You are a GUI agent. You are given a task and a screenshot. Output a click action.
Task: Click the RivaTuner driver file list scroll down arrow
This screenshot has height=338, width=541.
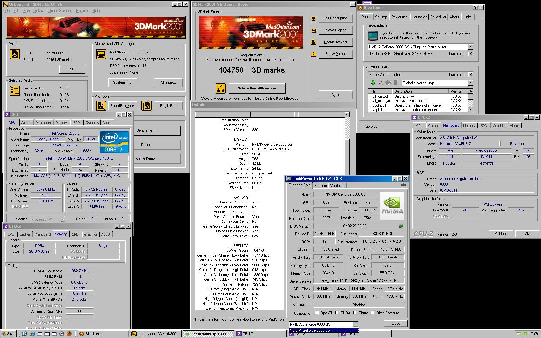[x=470, y=110]
